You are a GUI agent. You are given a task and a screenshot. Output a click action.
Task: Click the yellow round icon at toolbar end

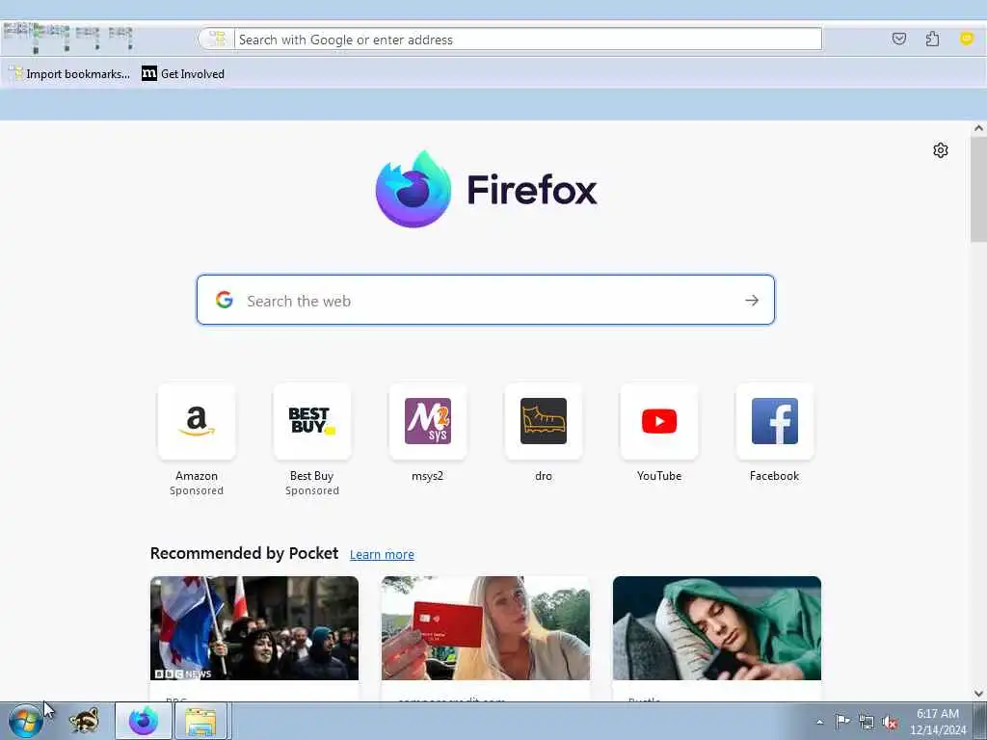966,39
